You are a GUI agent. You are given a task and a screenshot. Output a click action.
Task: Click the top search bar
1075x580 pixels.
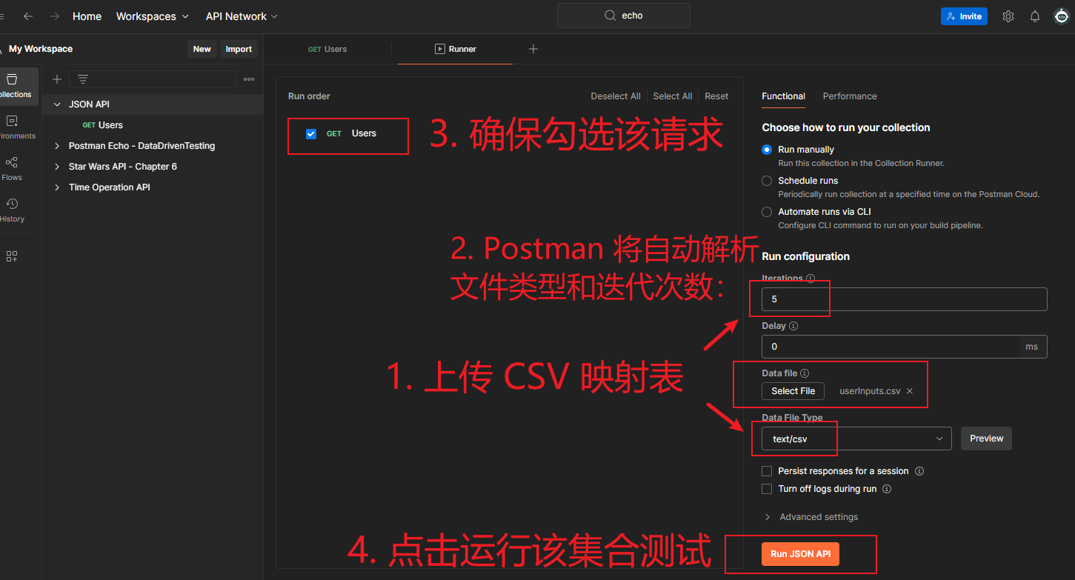(624, 16)
